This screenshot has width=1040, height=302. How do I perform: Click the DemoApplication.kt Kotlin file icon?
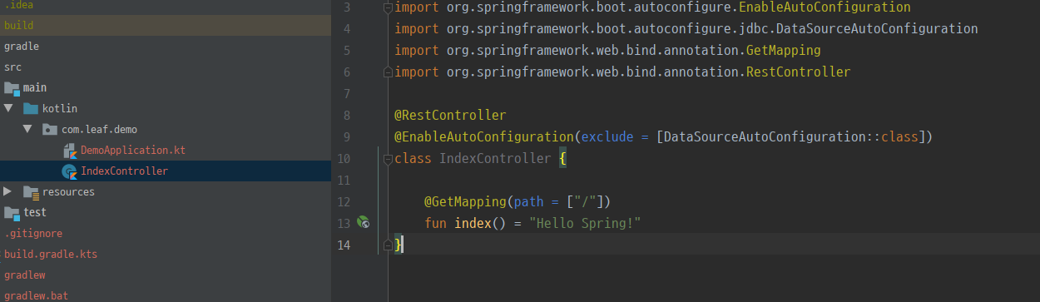coord(69,151)
